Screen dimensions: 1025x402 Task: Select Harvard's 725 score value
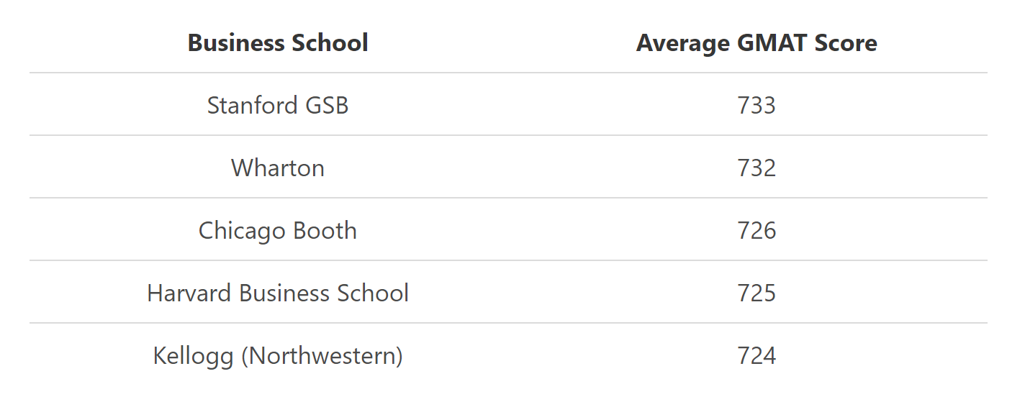(757, 293)
